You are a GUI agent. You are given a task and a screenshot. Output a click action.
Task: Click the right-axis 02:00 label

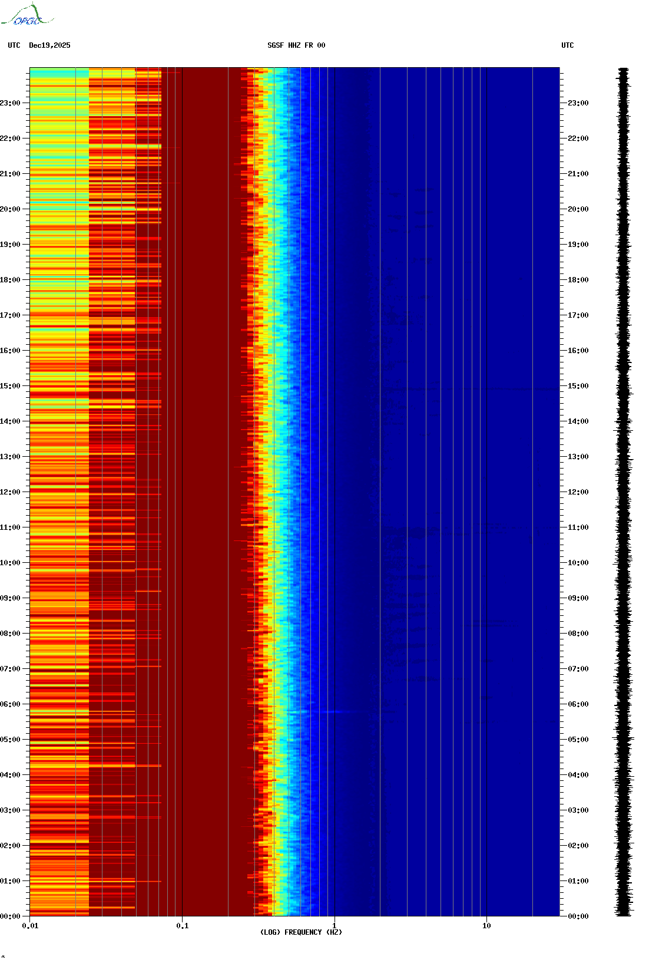click(578, 846)
